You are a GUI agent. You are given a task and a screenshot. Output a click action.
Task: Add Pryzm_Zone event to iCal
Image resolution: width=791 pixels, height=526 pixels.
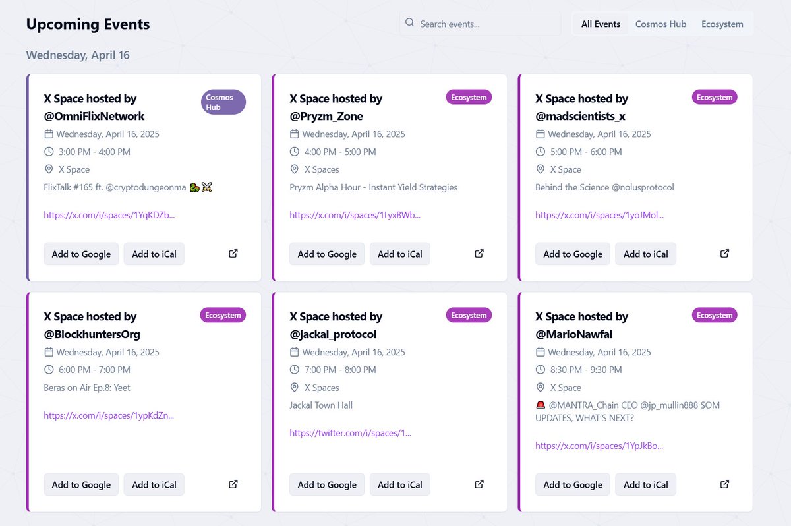click(x=400, y=254)
